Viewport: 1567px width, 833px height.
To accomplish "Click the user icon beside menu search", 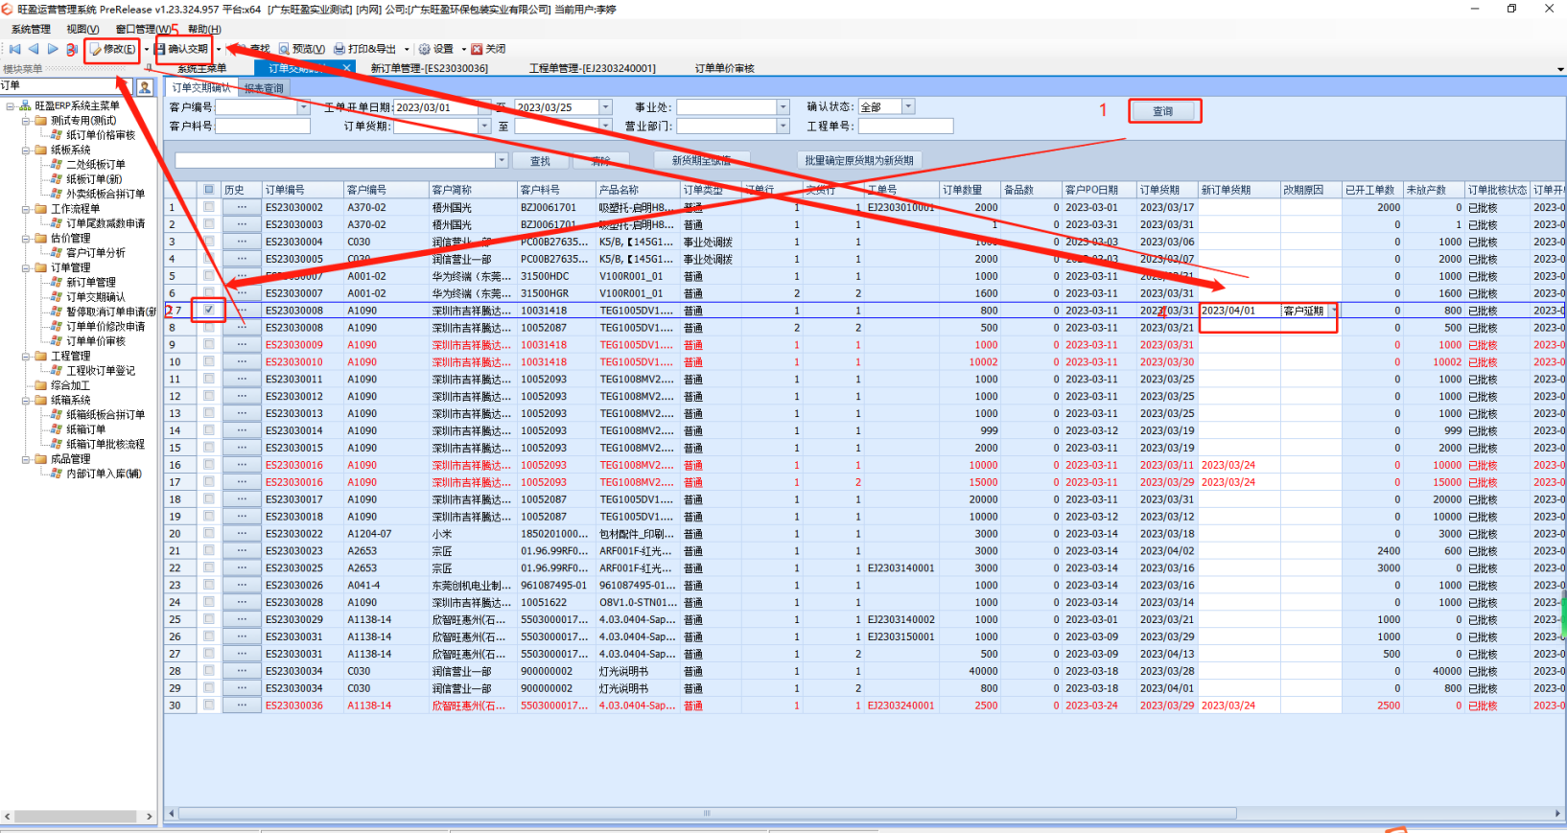I will (145, 87).
